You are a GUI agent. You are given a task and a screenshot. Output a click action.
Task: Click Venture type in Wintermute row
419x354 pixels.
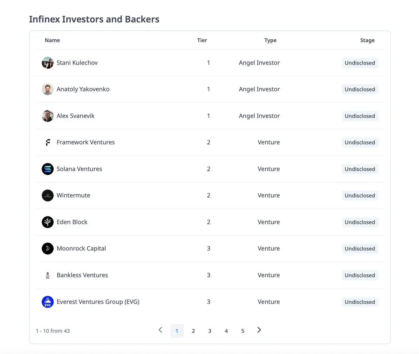tap(268, 195)
